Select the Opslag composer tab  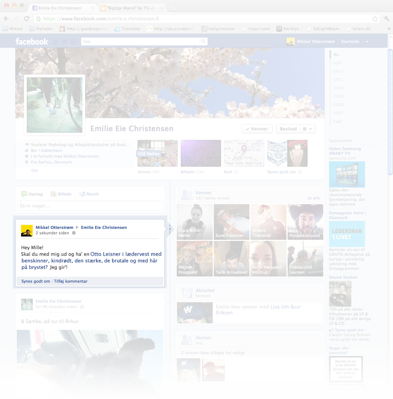click(x=32, y=194)
